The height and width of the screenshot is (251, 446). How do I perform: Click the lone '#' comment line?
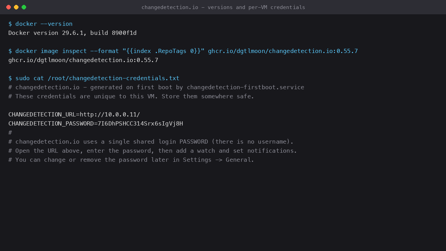[10, 132]
